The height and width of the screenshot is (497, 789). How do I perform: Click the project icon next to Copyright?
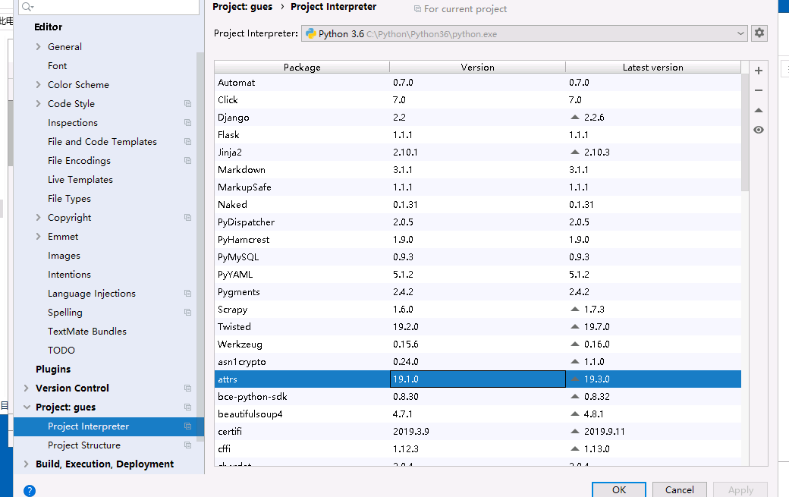pos(187,217)
